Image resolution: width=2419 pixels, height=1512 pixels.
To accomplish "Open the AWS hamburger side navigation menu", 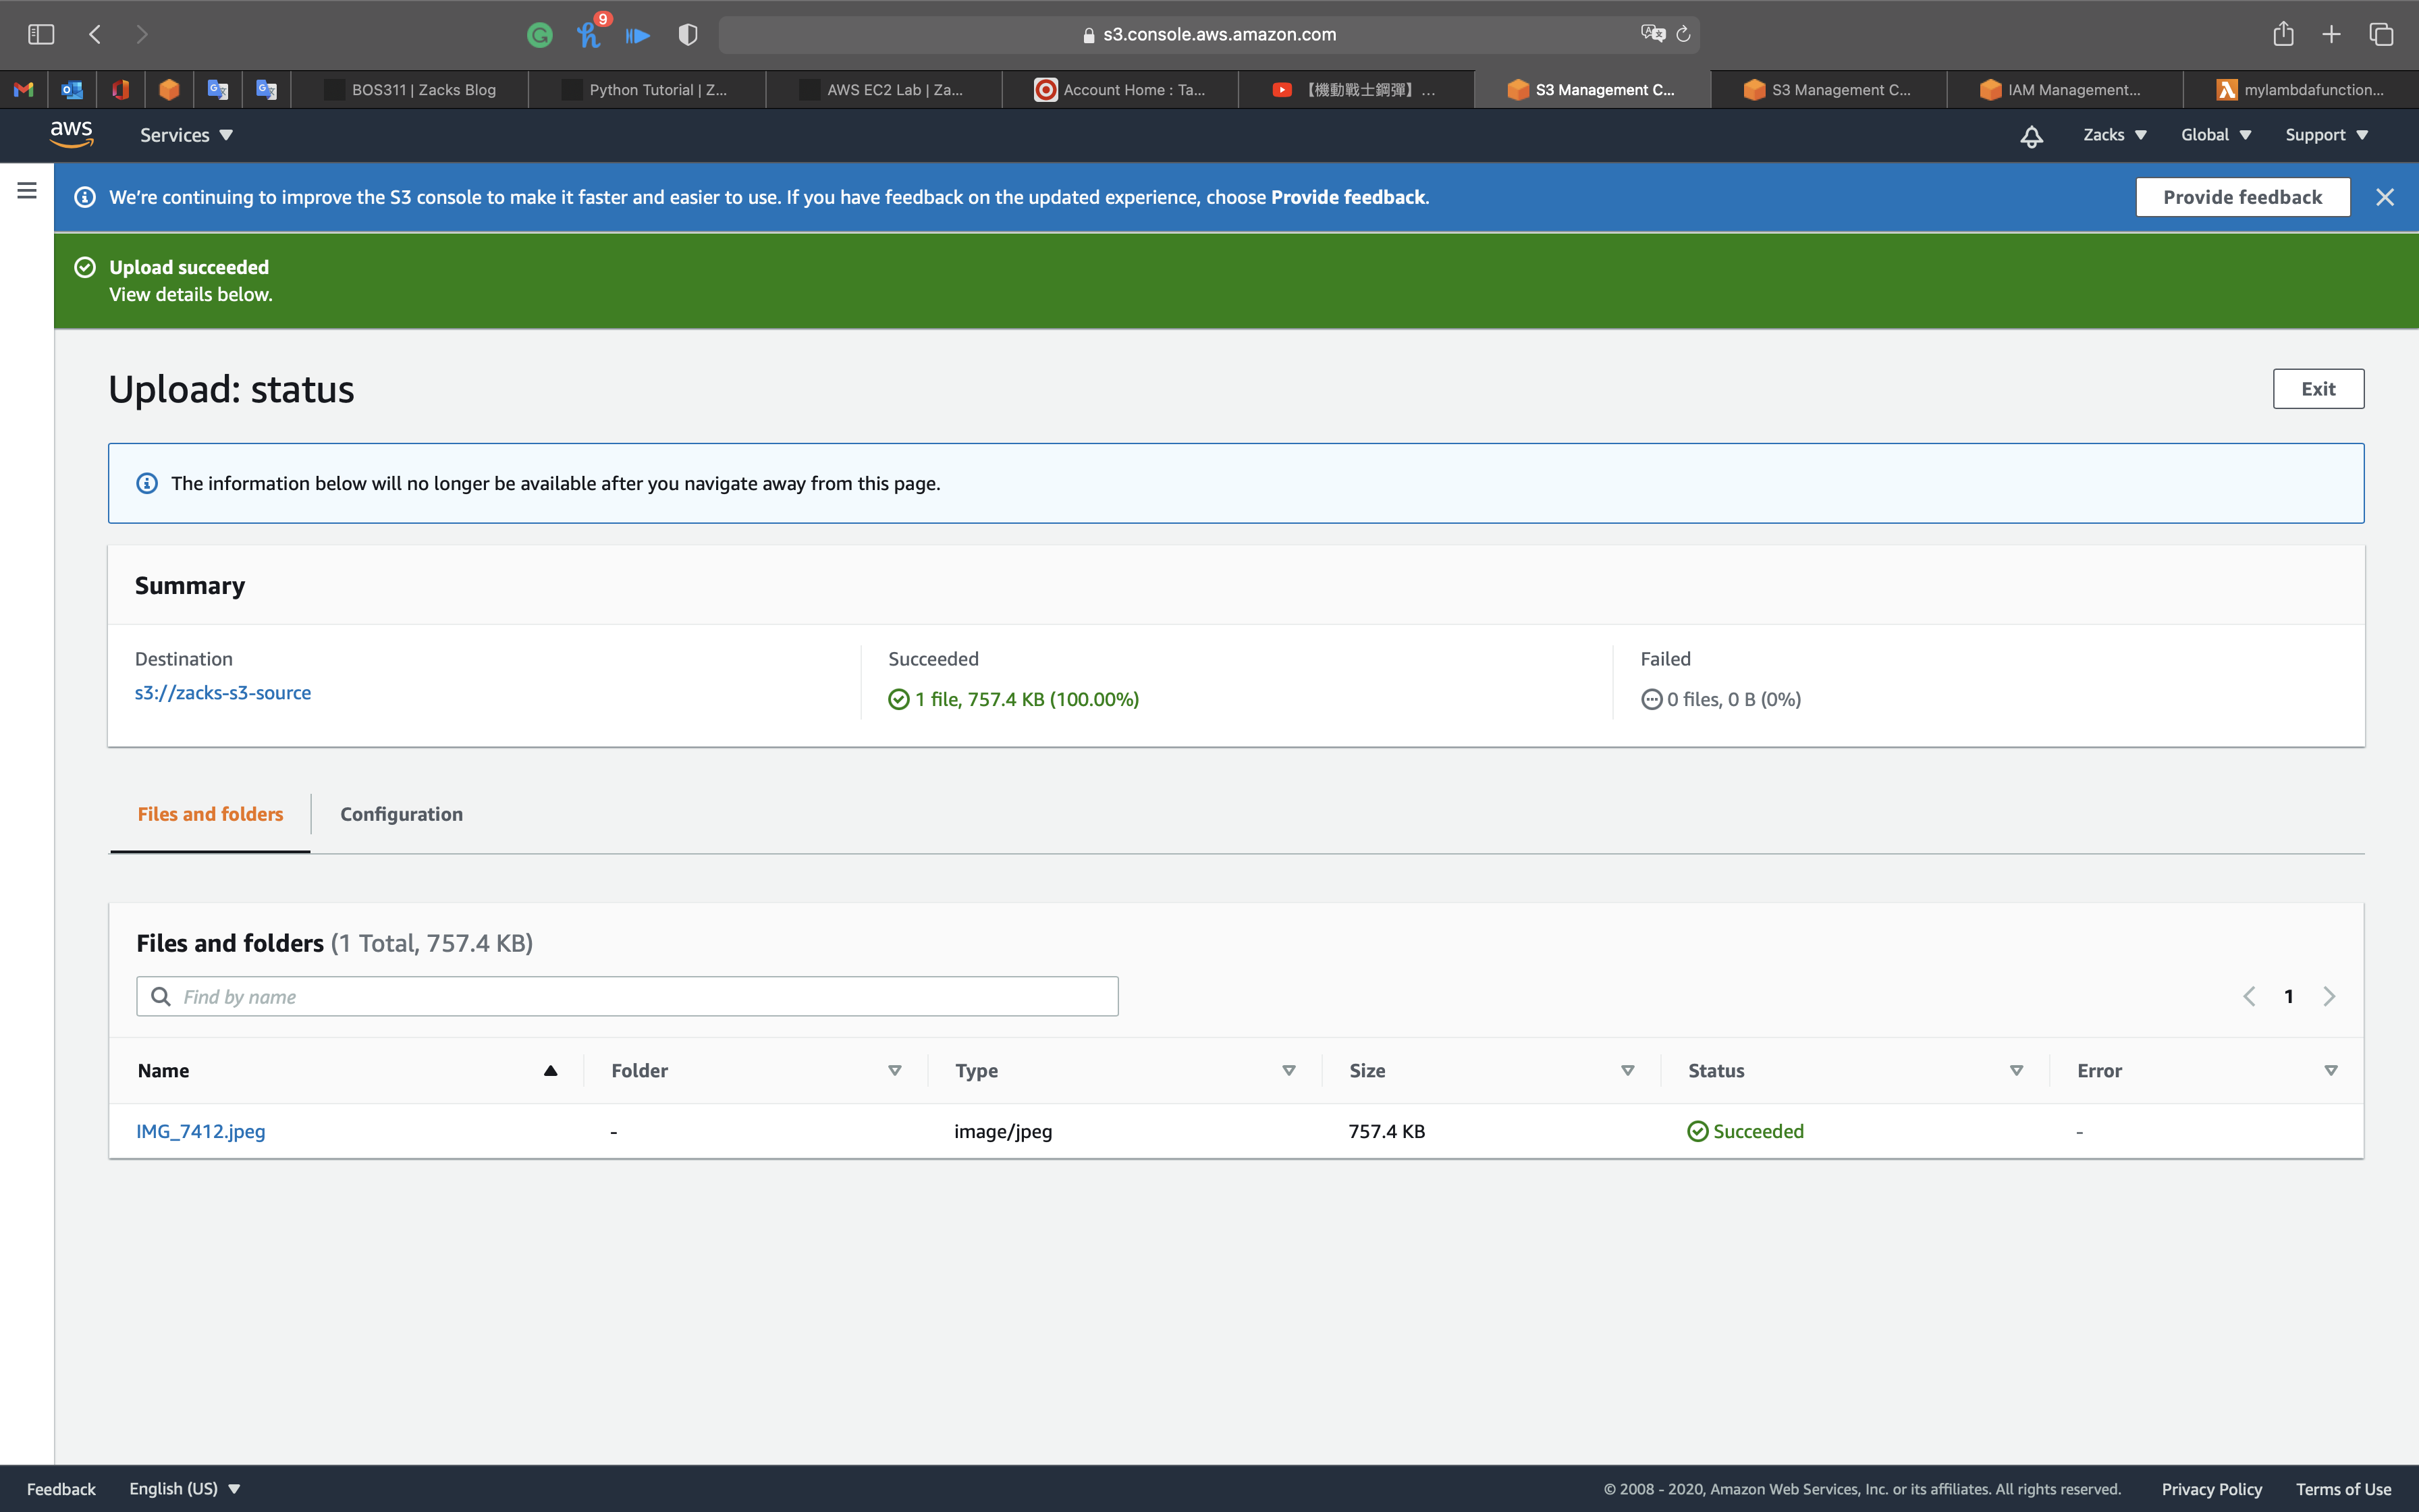I will 27,190.
